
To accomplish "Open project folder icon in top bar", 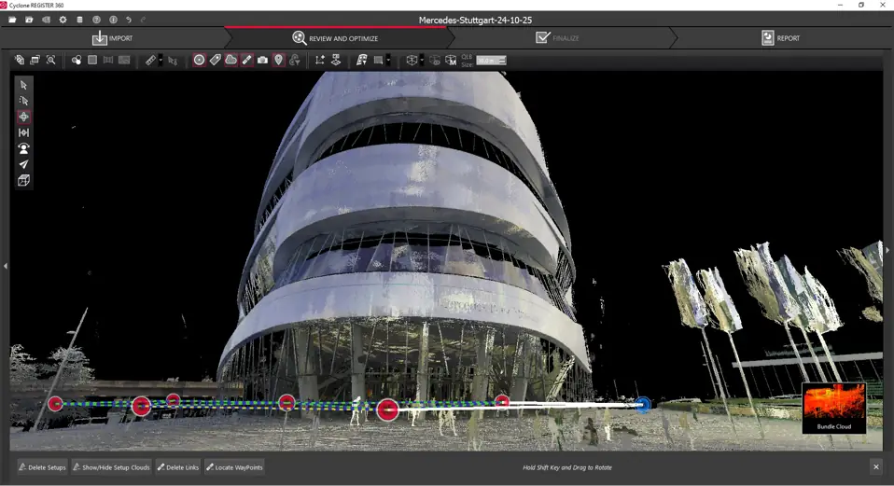I will click(12, 20).
